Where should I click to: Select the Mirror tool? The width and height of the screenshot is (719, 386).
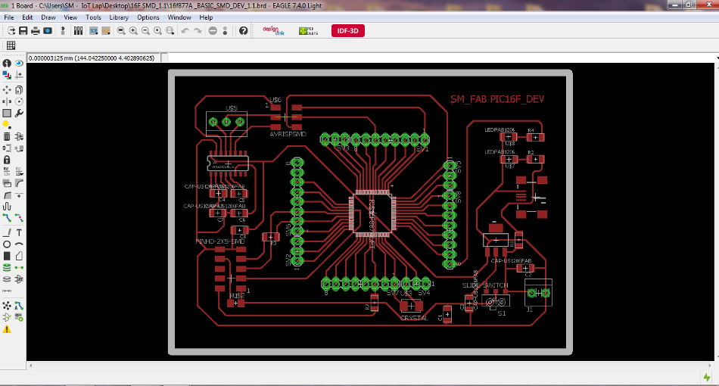7,101
